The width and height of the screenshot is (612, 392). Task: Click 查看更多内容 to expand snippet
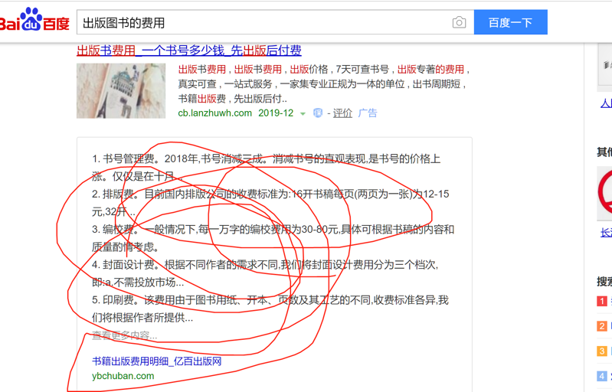click(125, 335)
